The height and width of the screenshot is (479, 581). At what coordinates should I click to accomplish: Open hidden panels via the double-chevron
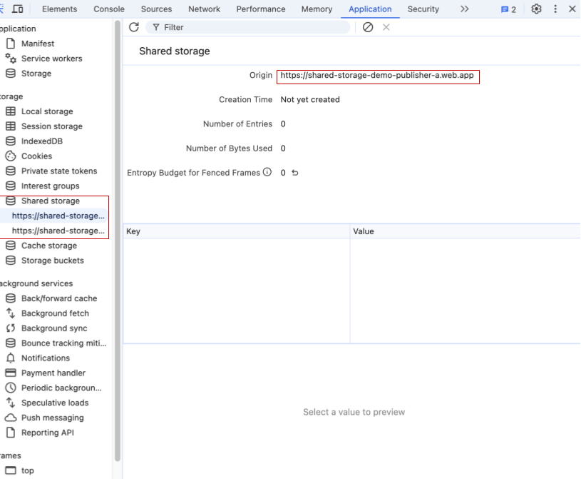tap(465, 9)
